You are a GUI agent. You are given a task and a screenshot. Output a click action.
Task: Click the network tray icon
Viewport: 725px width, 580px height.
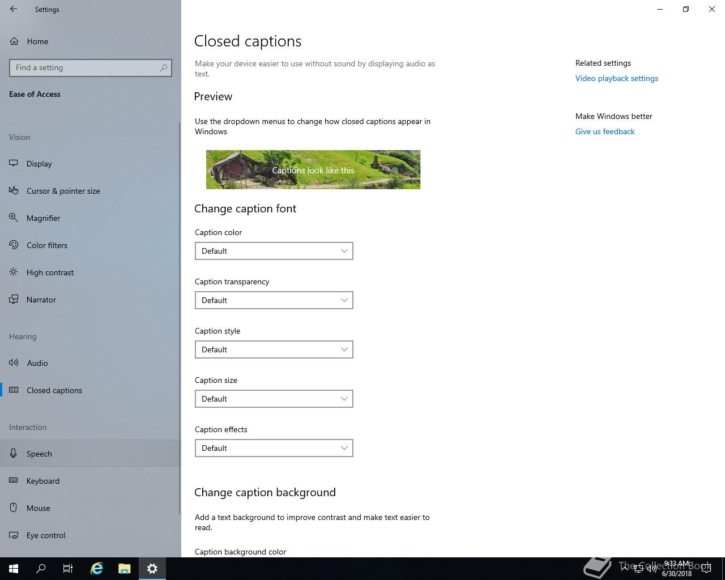(638, 569)
